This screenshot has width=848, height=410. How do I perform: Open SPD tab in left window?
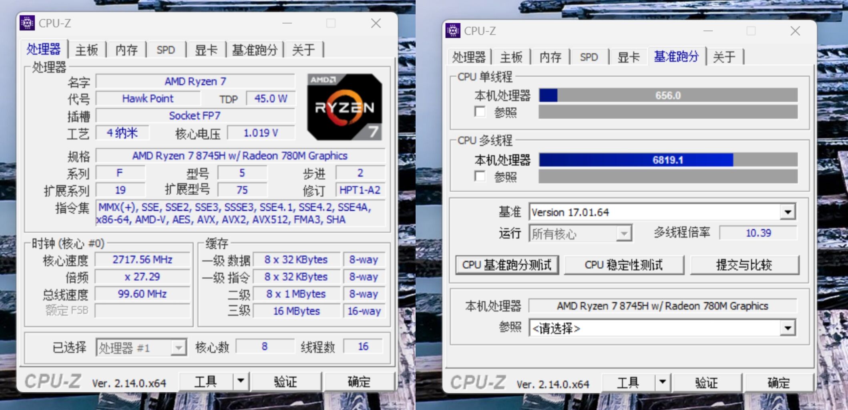tap(166, 50)
